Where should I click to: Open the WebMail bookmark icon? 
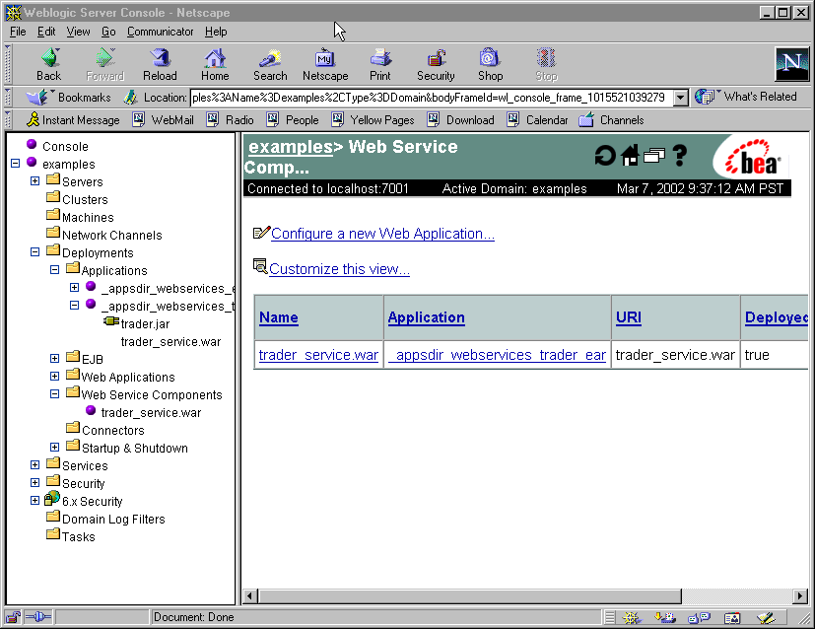(x=138, y=119)
